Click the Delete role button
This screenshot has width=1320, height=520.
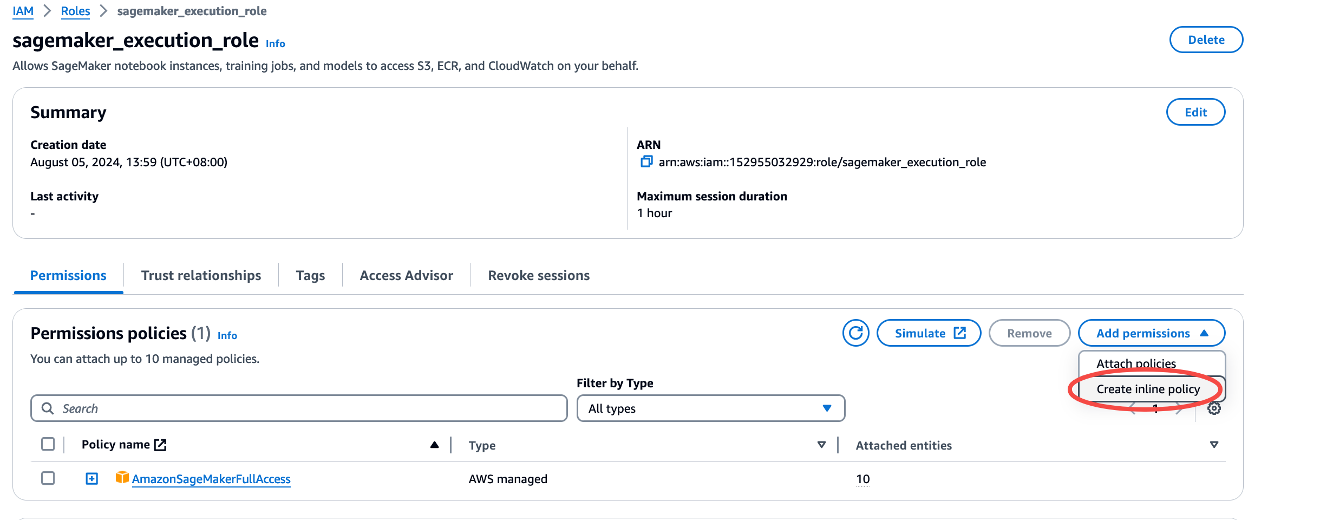tap(1206, 40)
